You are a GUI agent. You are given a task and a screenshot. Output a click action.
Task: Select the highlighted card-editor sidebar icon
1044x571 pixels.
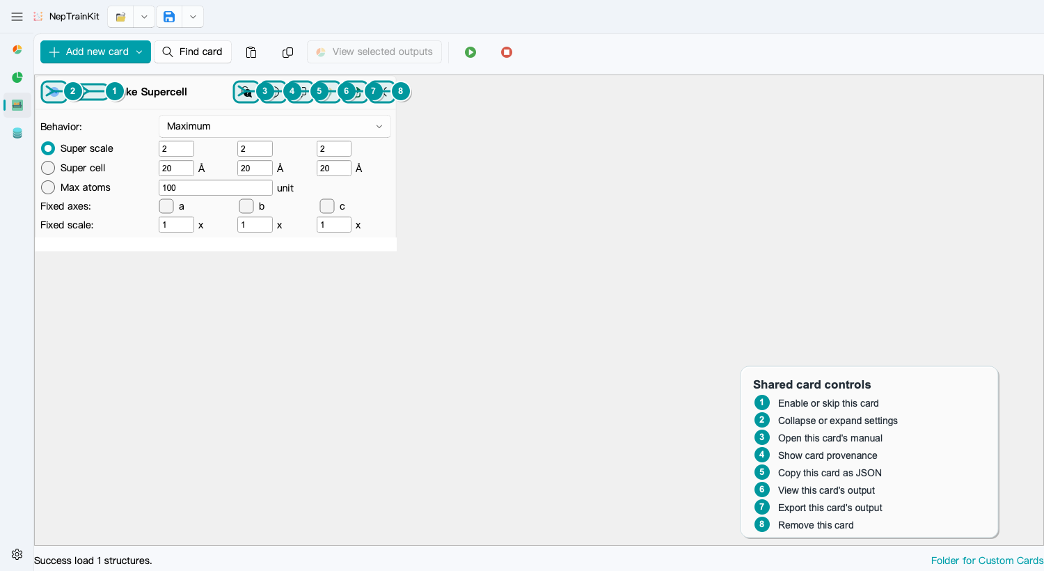point(17,105)
